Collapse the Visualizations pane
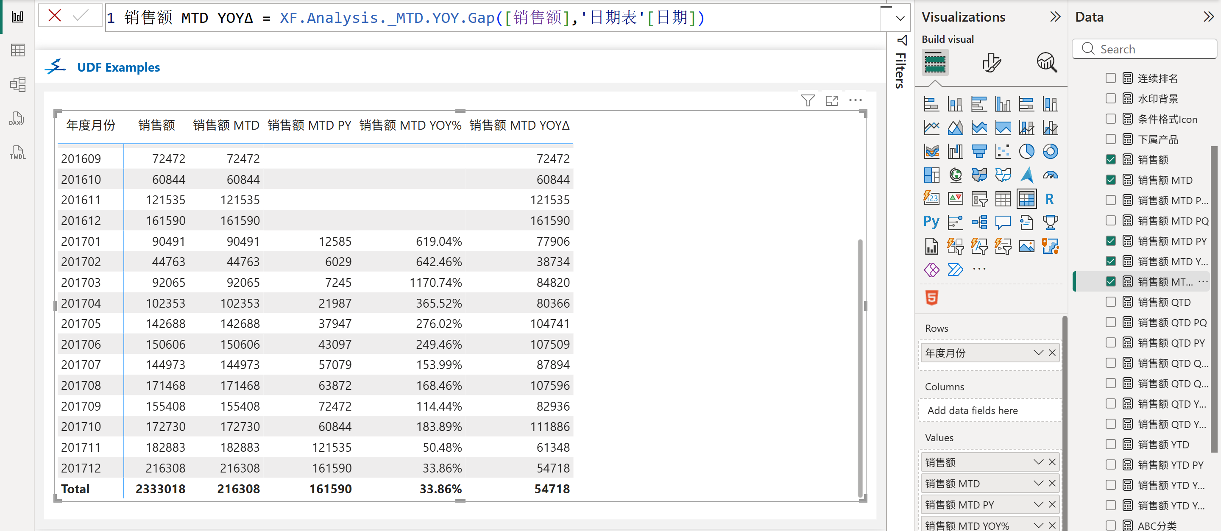 [x=1055, y=17]
